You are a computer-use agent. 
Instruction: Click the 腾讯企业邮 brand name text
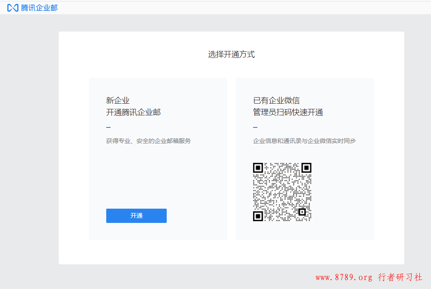39,8
